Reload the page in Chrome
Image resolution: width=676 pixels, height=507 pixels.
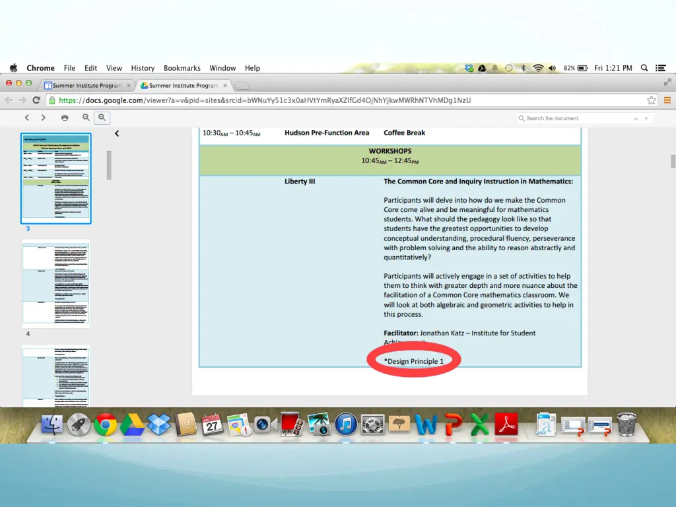[37, 100]
